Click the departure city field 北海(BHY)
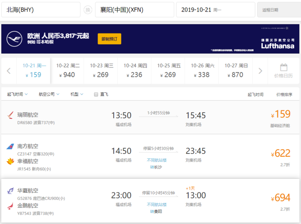This screenshot has height=224, width=301. coord(40,10)
